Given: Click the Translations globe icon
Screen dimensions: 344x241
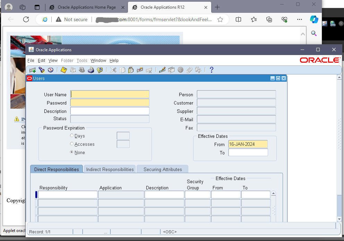Looking at the screenshot, I should pos(180,70).
